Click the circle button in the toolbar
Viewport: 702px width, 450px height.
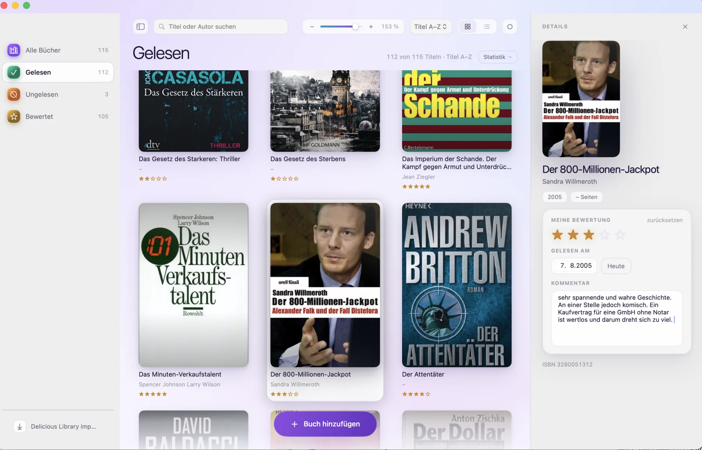[x=510, y=27]
